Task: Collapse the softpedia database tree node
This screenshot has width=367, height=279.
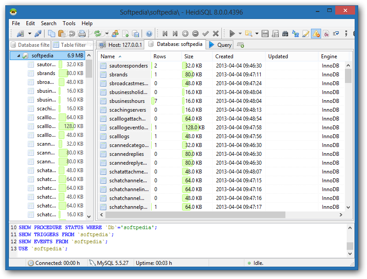Action: tap(19, 56)
